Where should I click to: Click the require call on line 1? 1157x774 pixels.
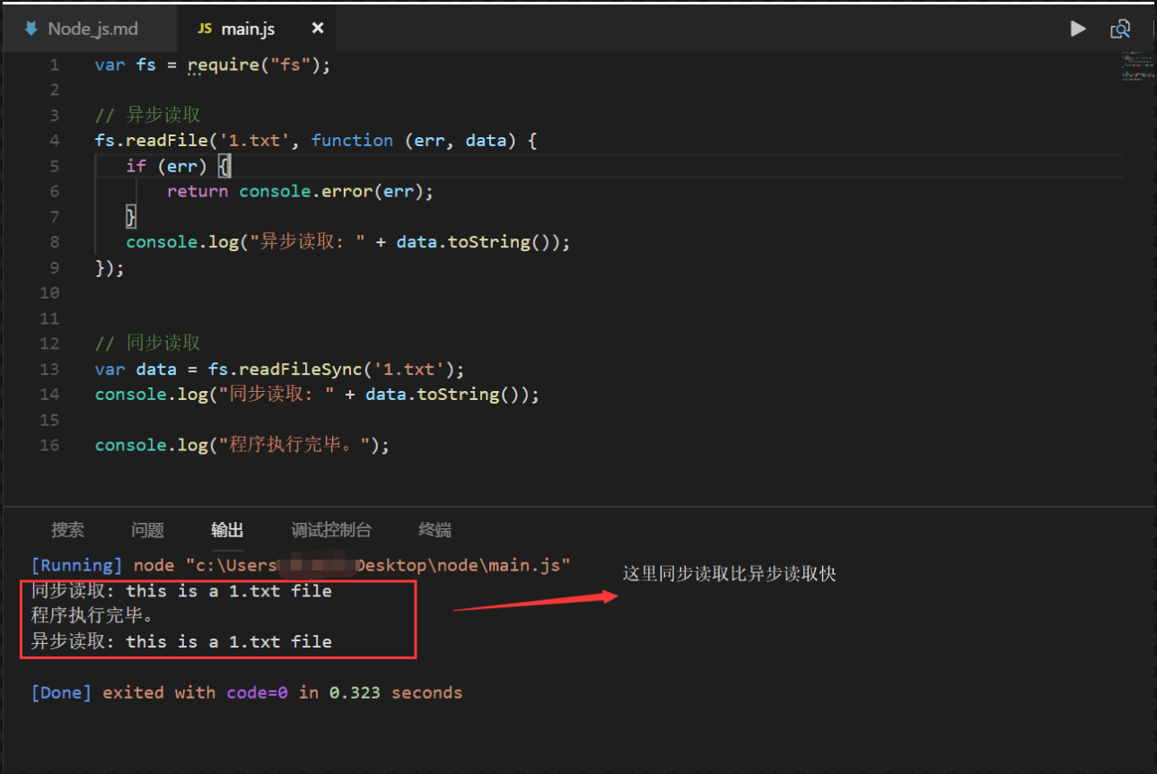[x=217, y=65]
